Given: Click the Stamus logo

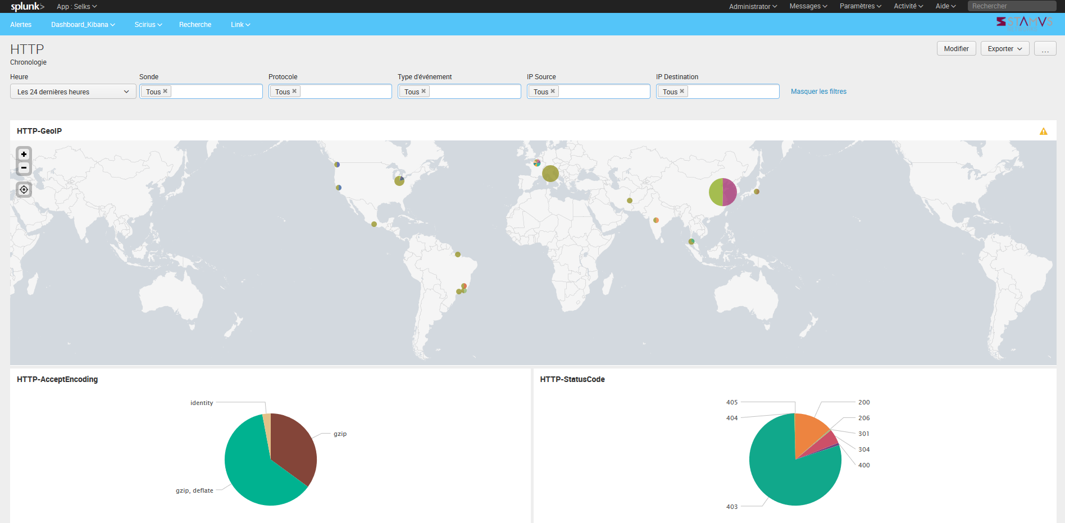Looking at the screenshot, I should pyautogui.click(x=1025, y=22).
